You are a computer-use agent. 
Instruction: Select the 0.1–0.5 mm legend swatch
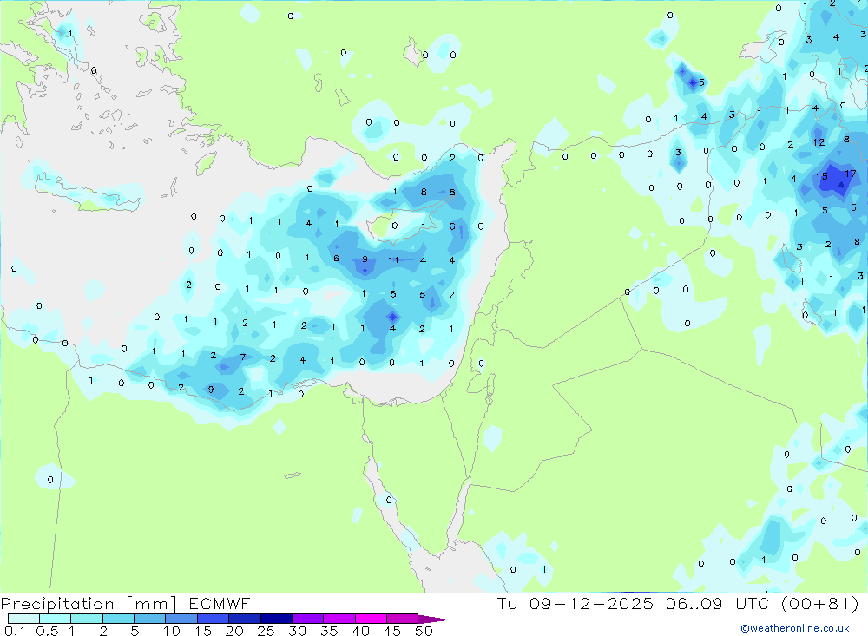(x=23, y=619)
